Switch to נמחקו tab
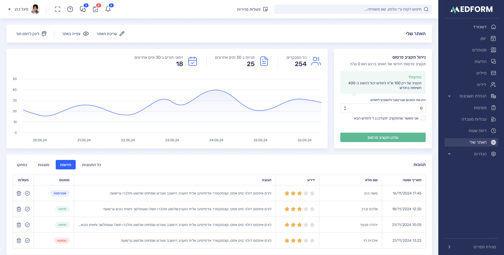Screen dimensions: 504x255 pyautogui.click(x=22, y=165)
